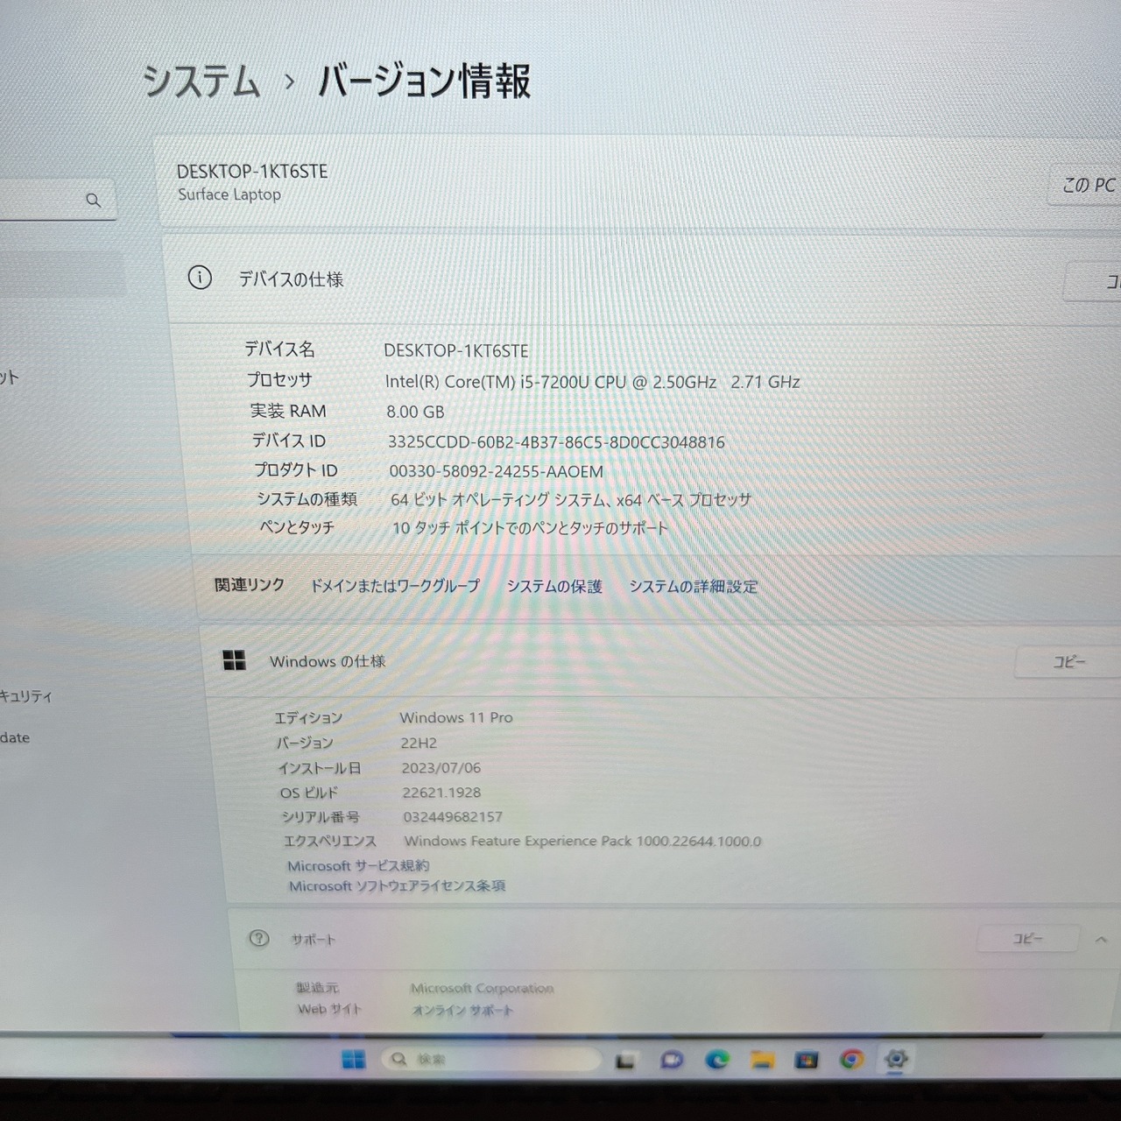Click the Windows logo beside Windows の仕様

[x=234, y=659]
